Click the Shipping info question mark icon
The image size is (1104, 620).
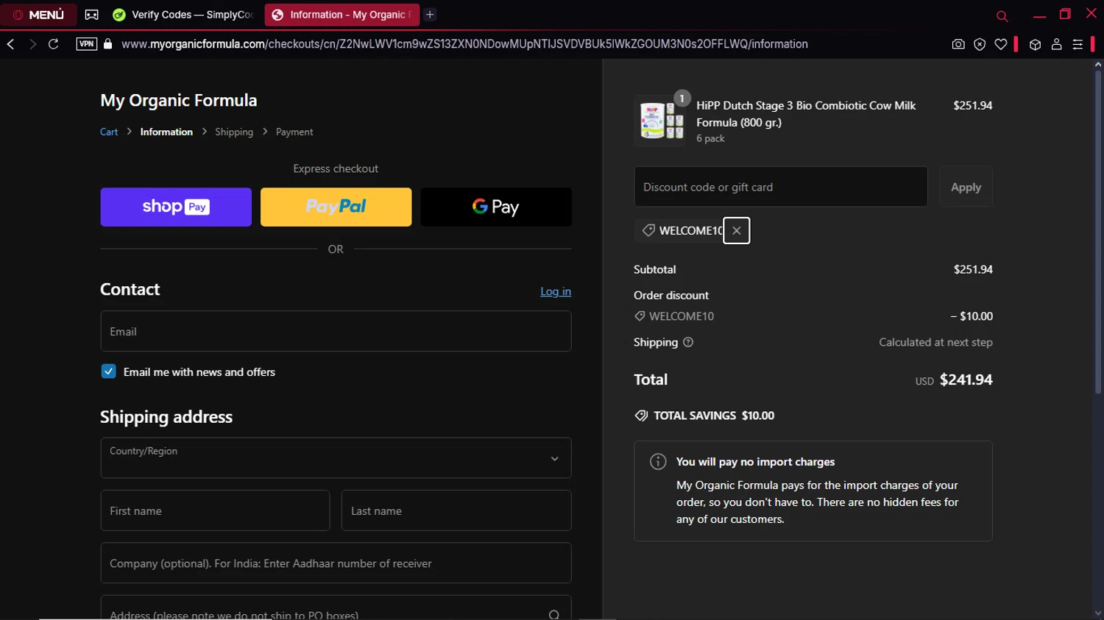click(x=688, y=342)
